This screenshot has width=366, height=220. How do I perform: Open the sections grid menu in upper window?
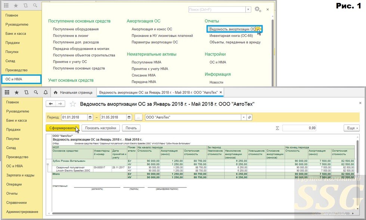[x=6, y=5]
